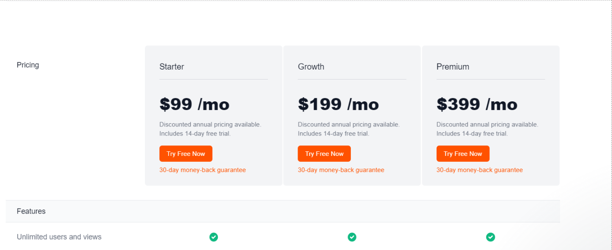Viewport: 612px width, 250px height.
Task: Select the "Unlimited users and views" feature label
Action: 59,237
